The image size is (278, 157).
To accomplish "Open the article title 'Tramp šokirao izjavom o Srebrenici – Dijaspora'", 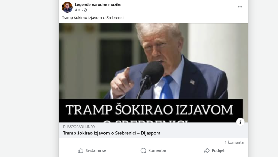I will [x=112, y=133].
